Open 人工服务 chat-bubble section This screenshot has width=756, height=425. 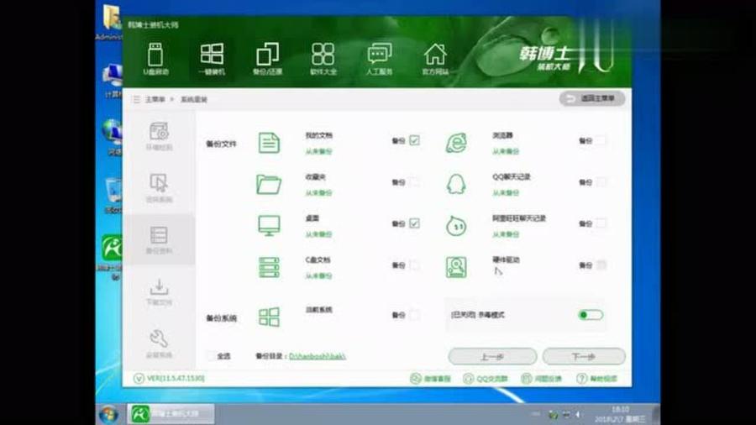tap(380, 59)
